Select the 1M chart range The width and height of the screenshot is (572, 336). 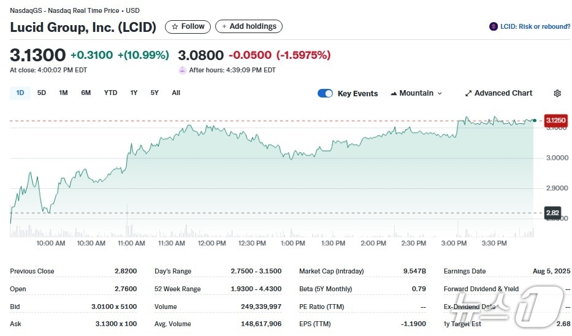click(x=63, y=93)
